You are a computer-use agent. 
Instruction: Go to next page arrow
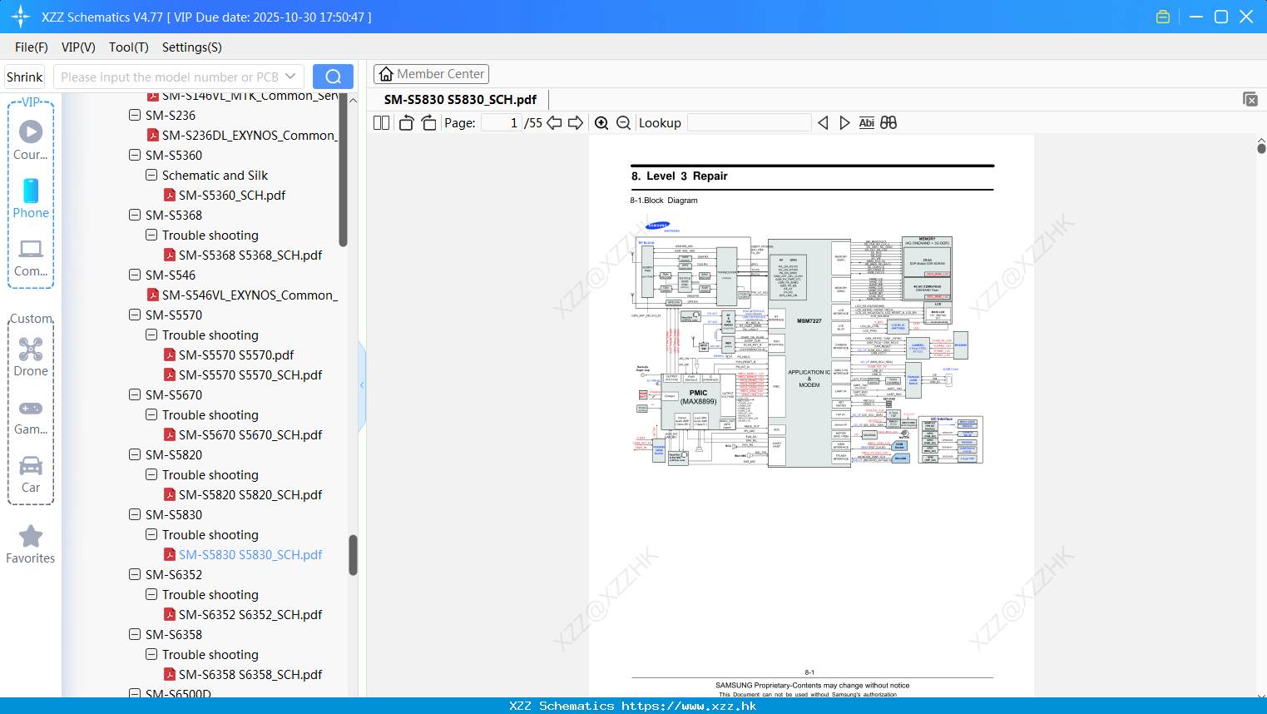(576, 122)
